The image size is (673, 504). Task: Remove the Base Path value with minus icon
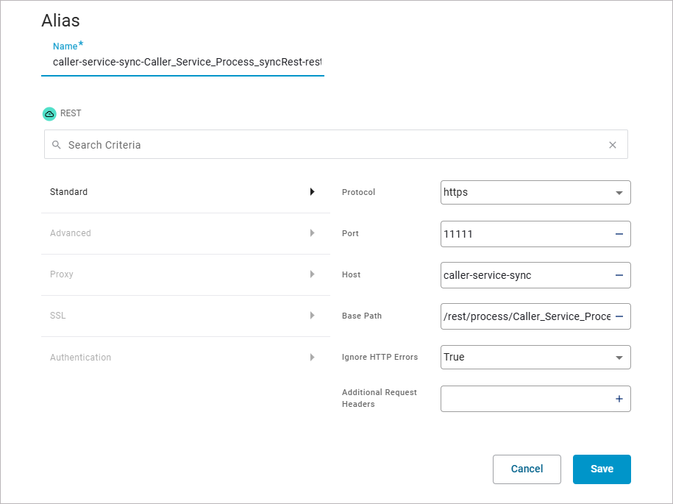pos(619,316)
